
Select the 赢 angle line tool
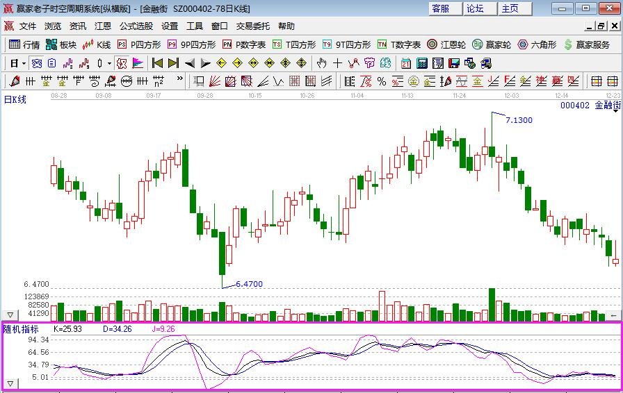coord(557,81)
